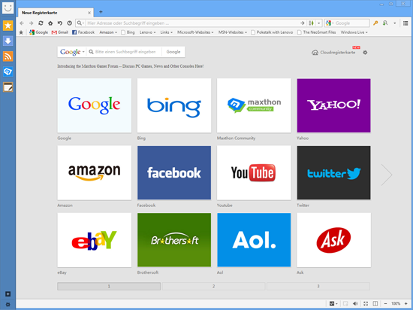Image resolution: width=413 pixels, height=310 pixels.
Task: Expand the Lenovo bookmarks folder
Action: [147, 32]
